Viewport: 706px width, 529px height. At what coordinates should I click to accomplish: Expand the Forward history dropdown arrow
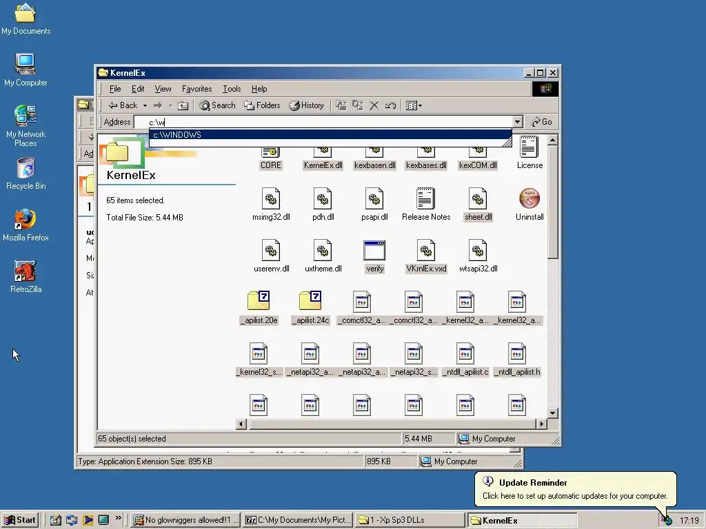[x=171, y=105]
